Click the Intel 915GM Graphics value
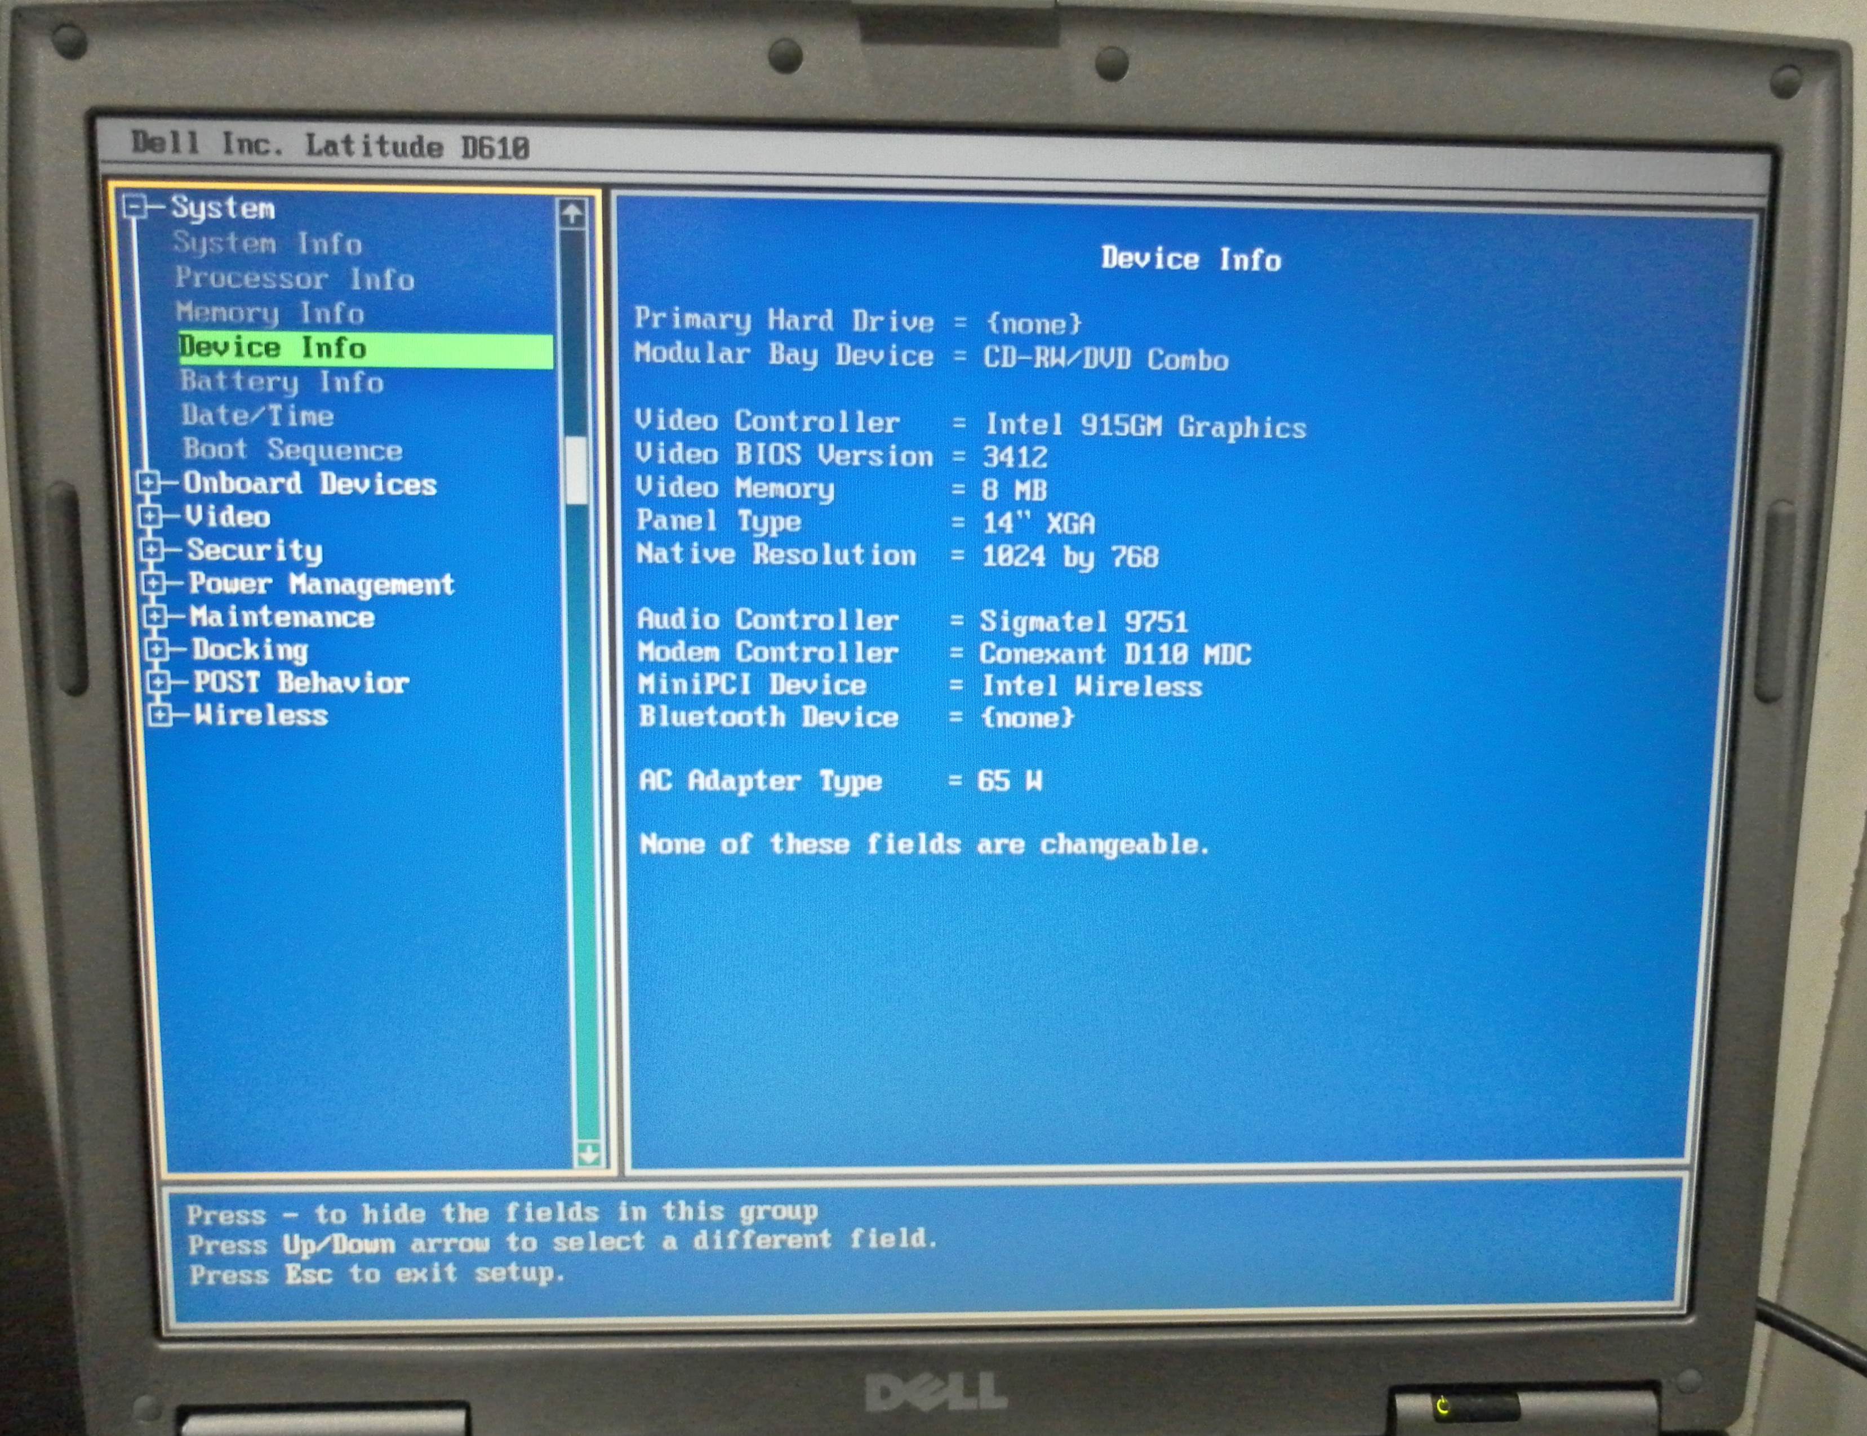The width and height of the screenshot is (1867, 1436). [x=1145, y=426]
